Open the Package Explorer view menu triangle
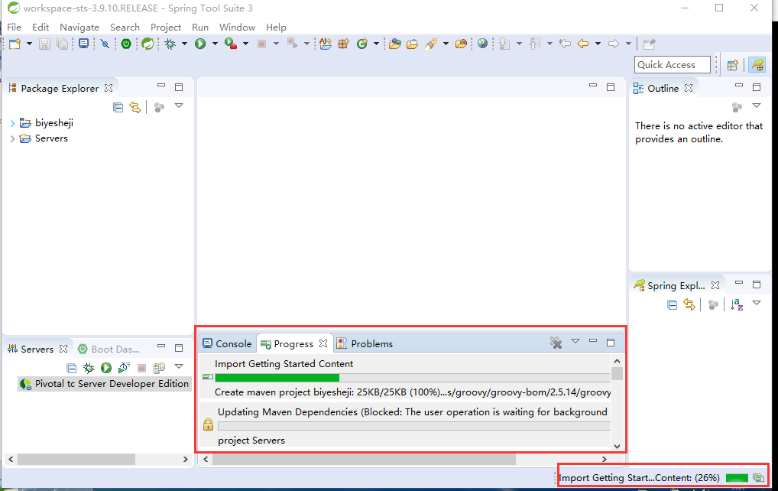The width and height of the screenshot is (778, 491). click(x=179, y=106)
